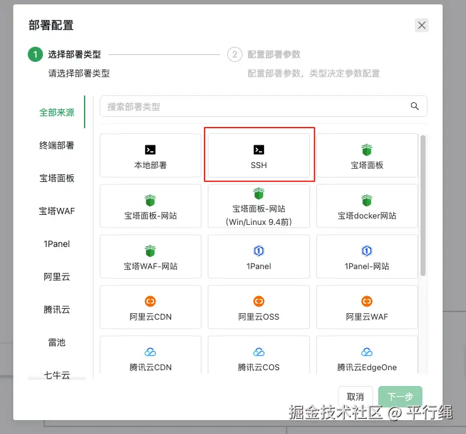
Task: Select the 七牛云 sidebar category
Action: point(56,375)
